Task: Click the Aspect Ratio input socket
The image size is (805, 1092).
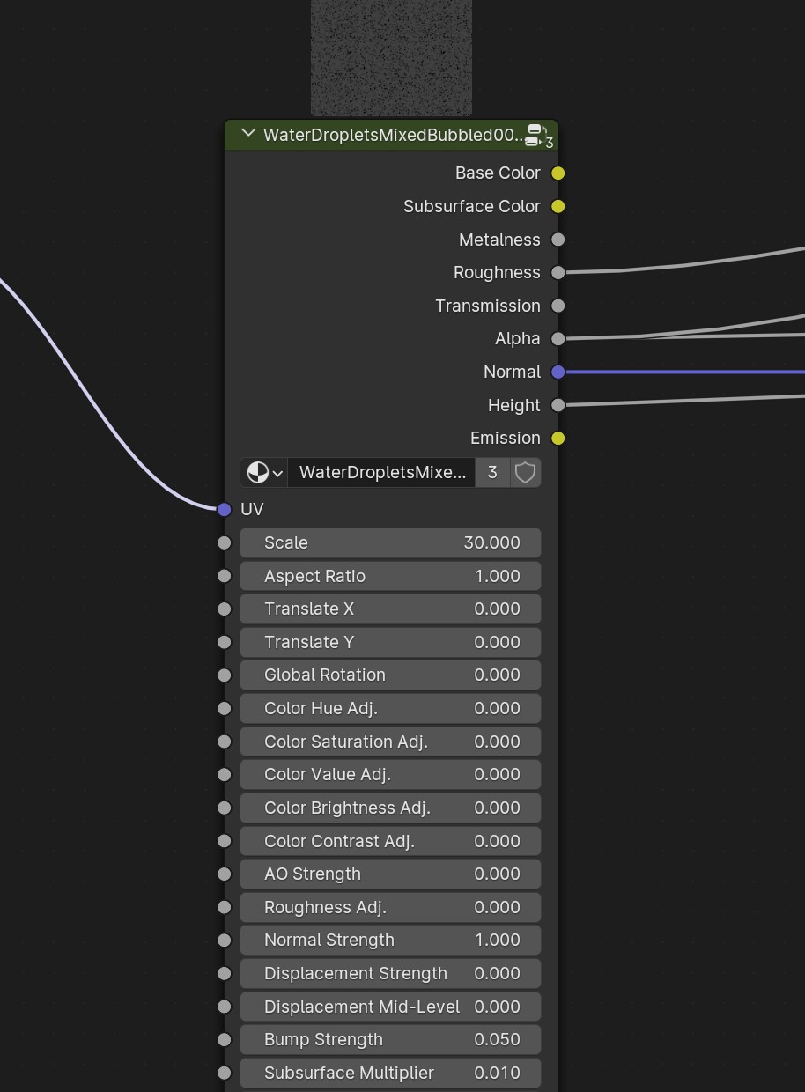Action: [224, 576]
